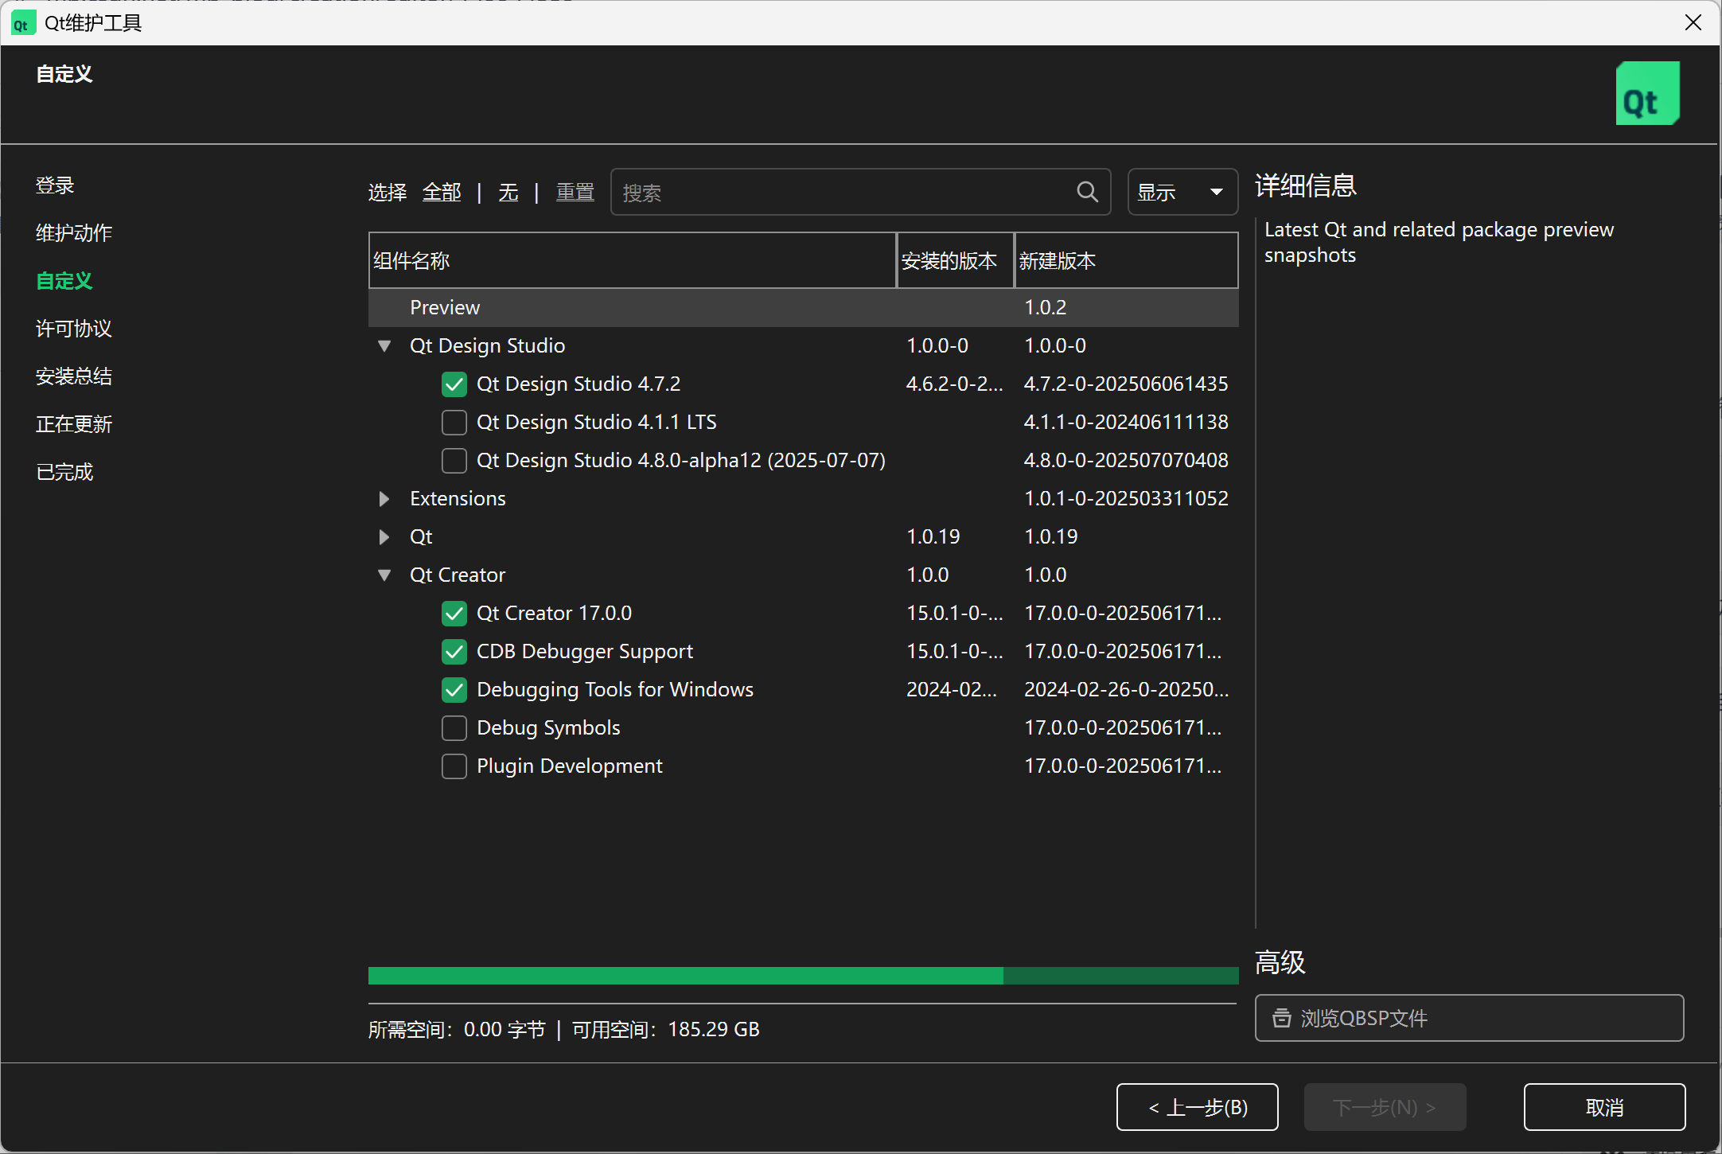The image size is (1722, 1154).
Task: Sort by the 安装的版本 column header
Action: [955, 260]
